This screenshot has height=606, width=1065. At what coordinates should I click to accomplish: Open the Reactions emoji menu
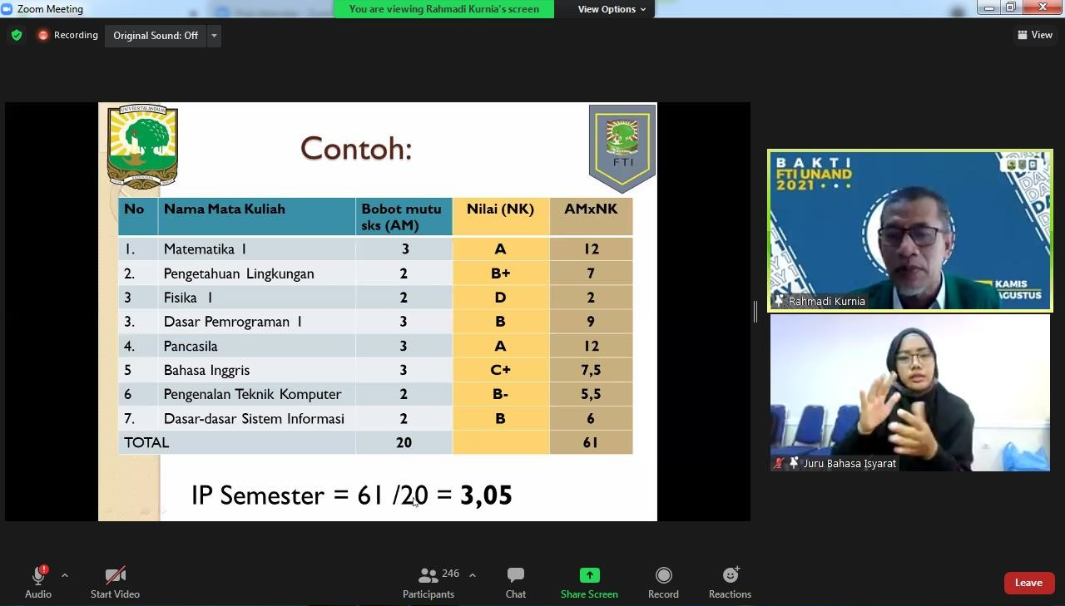tap(730, 575)
